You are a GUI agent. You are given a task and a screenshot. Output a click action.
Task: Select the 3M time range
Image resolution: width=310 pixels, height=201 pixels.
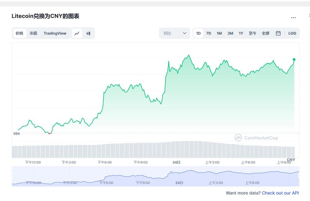(x=230, y=33)
